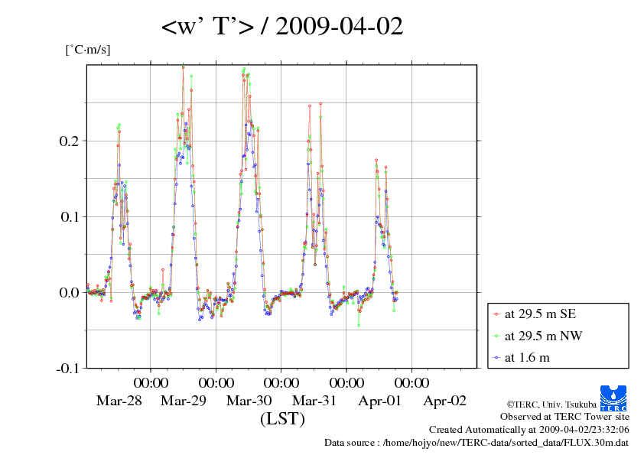Viewport: 644px width, 455px height.
Task: Click the TERC logo icon
Action: (x=613, y=398)
